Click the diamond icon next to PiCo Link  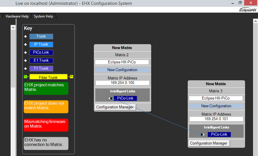25,52
